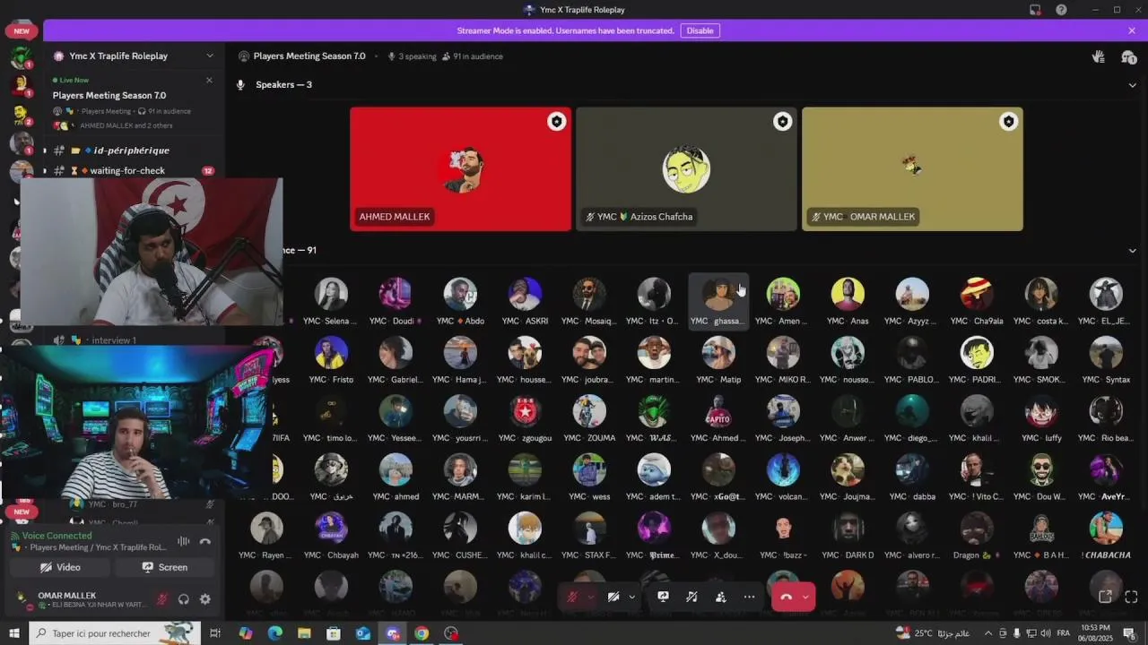
Task: Toggle Video button in voice panel
Action: (60, 567)
